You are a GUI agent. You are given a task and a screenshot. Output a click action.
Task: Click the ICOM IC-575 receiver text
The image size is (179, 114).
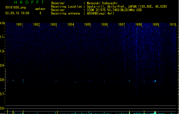click(x=114, y=10)
